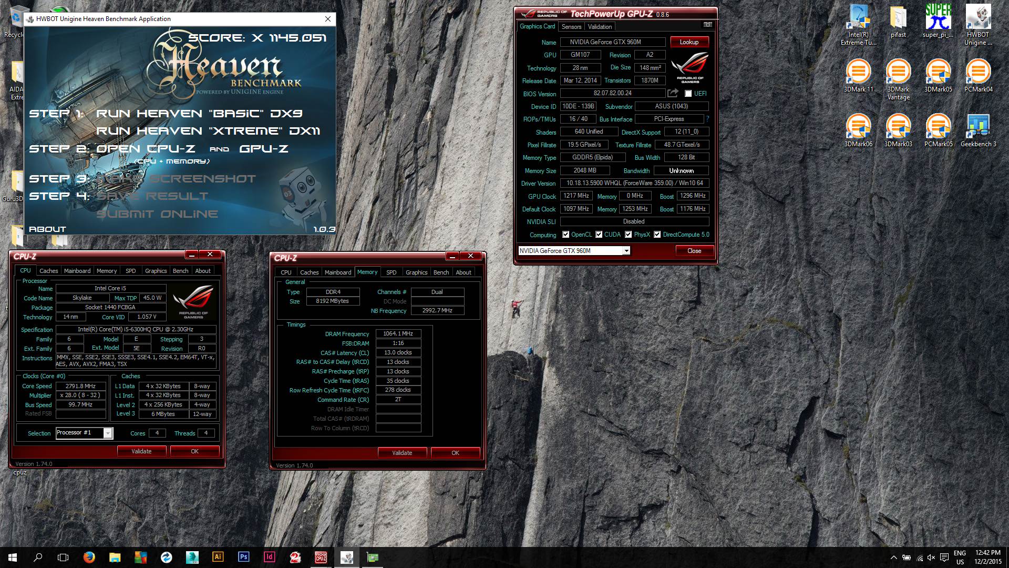Click the BIOS Version field in GPU-Z
The height and width of the screenshot is (568, 1009).
[x=612, y=93]
